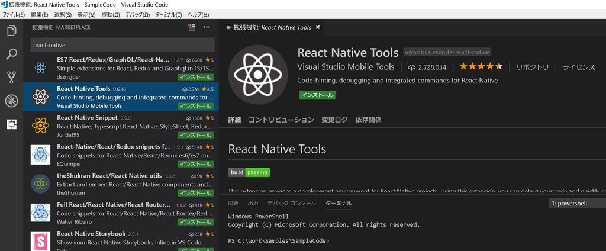Open the リポジトリ repository link
The height and width of the screenshot is (251, 606).
(x=533, y=67)
